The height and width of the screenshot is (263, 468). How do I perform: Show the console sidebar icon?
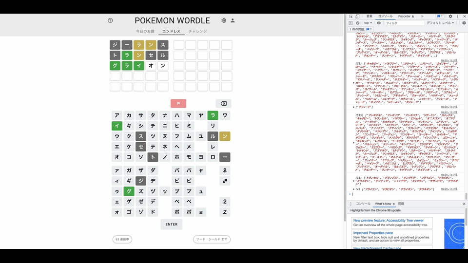coord(351,23)
